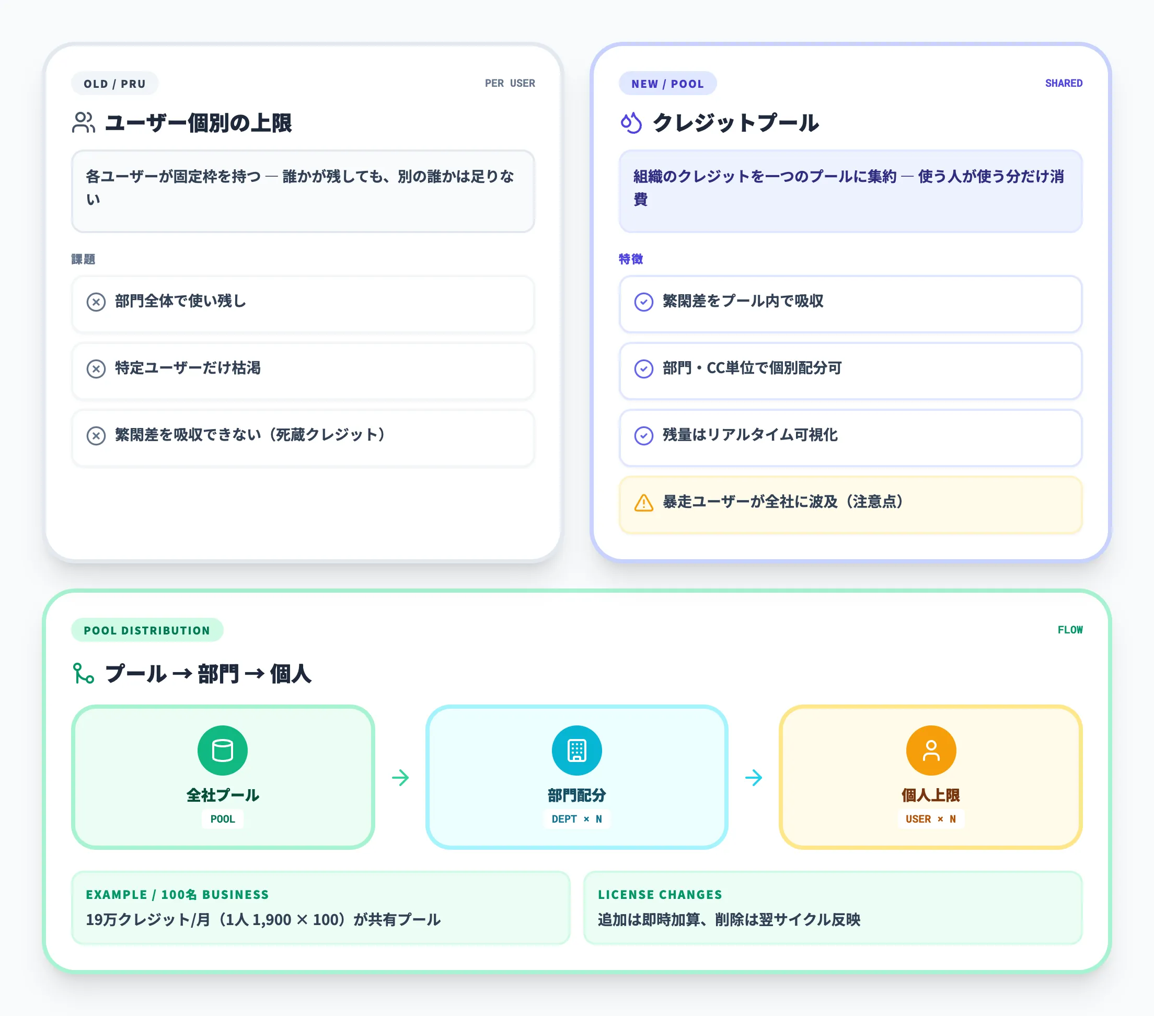This screenshot has width=1154, height=1016.
Task: Click the blue building icon above 部門配分
Action: (x=576, y=750)
